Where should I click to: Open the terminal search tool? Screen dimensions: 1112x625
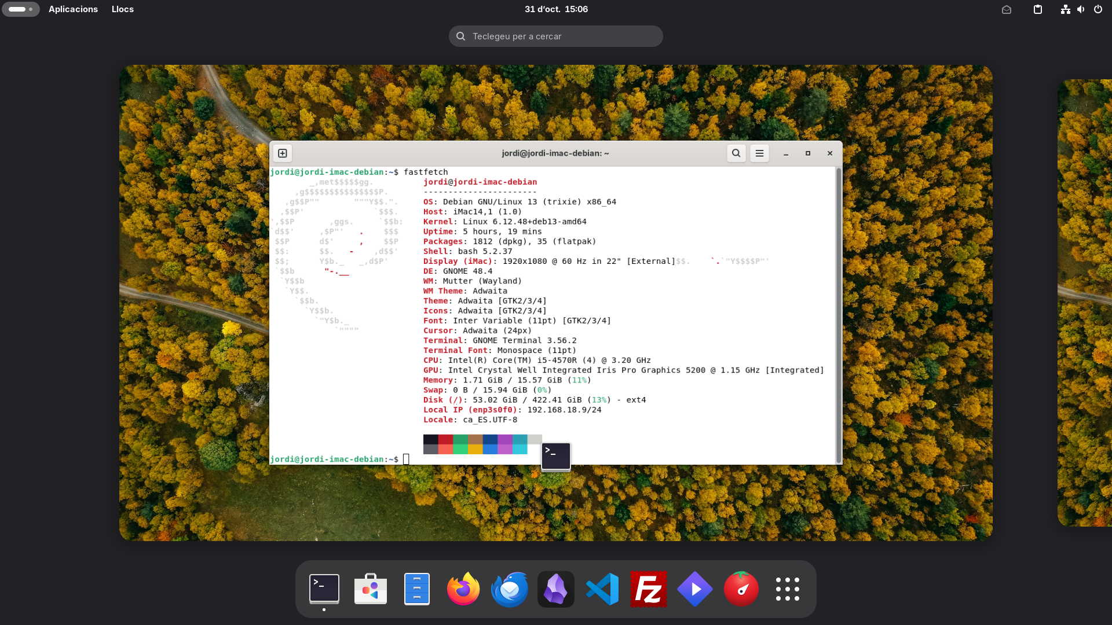point(736,153)
